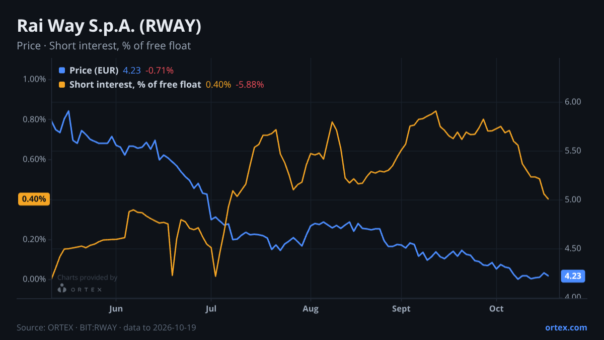Screen dimensions: 604x340
Task: Click the orange Short interest legend swatch
Action: coord(62,85)
